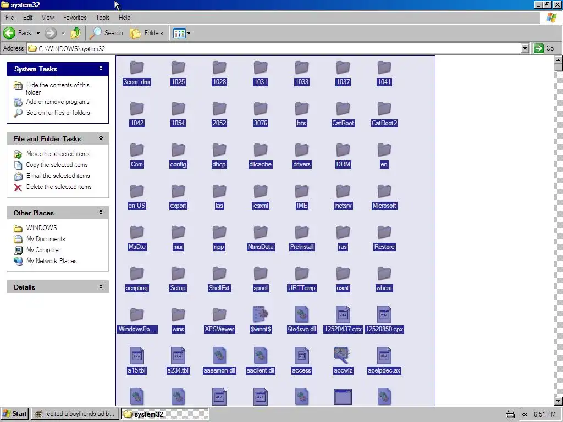Click the Back navigation arrow
Image resolution: width=563 pixels, height=422 pixels.
pyautogui.click(x=10, y=33)
